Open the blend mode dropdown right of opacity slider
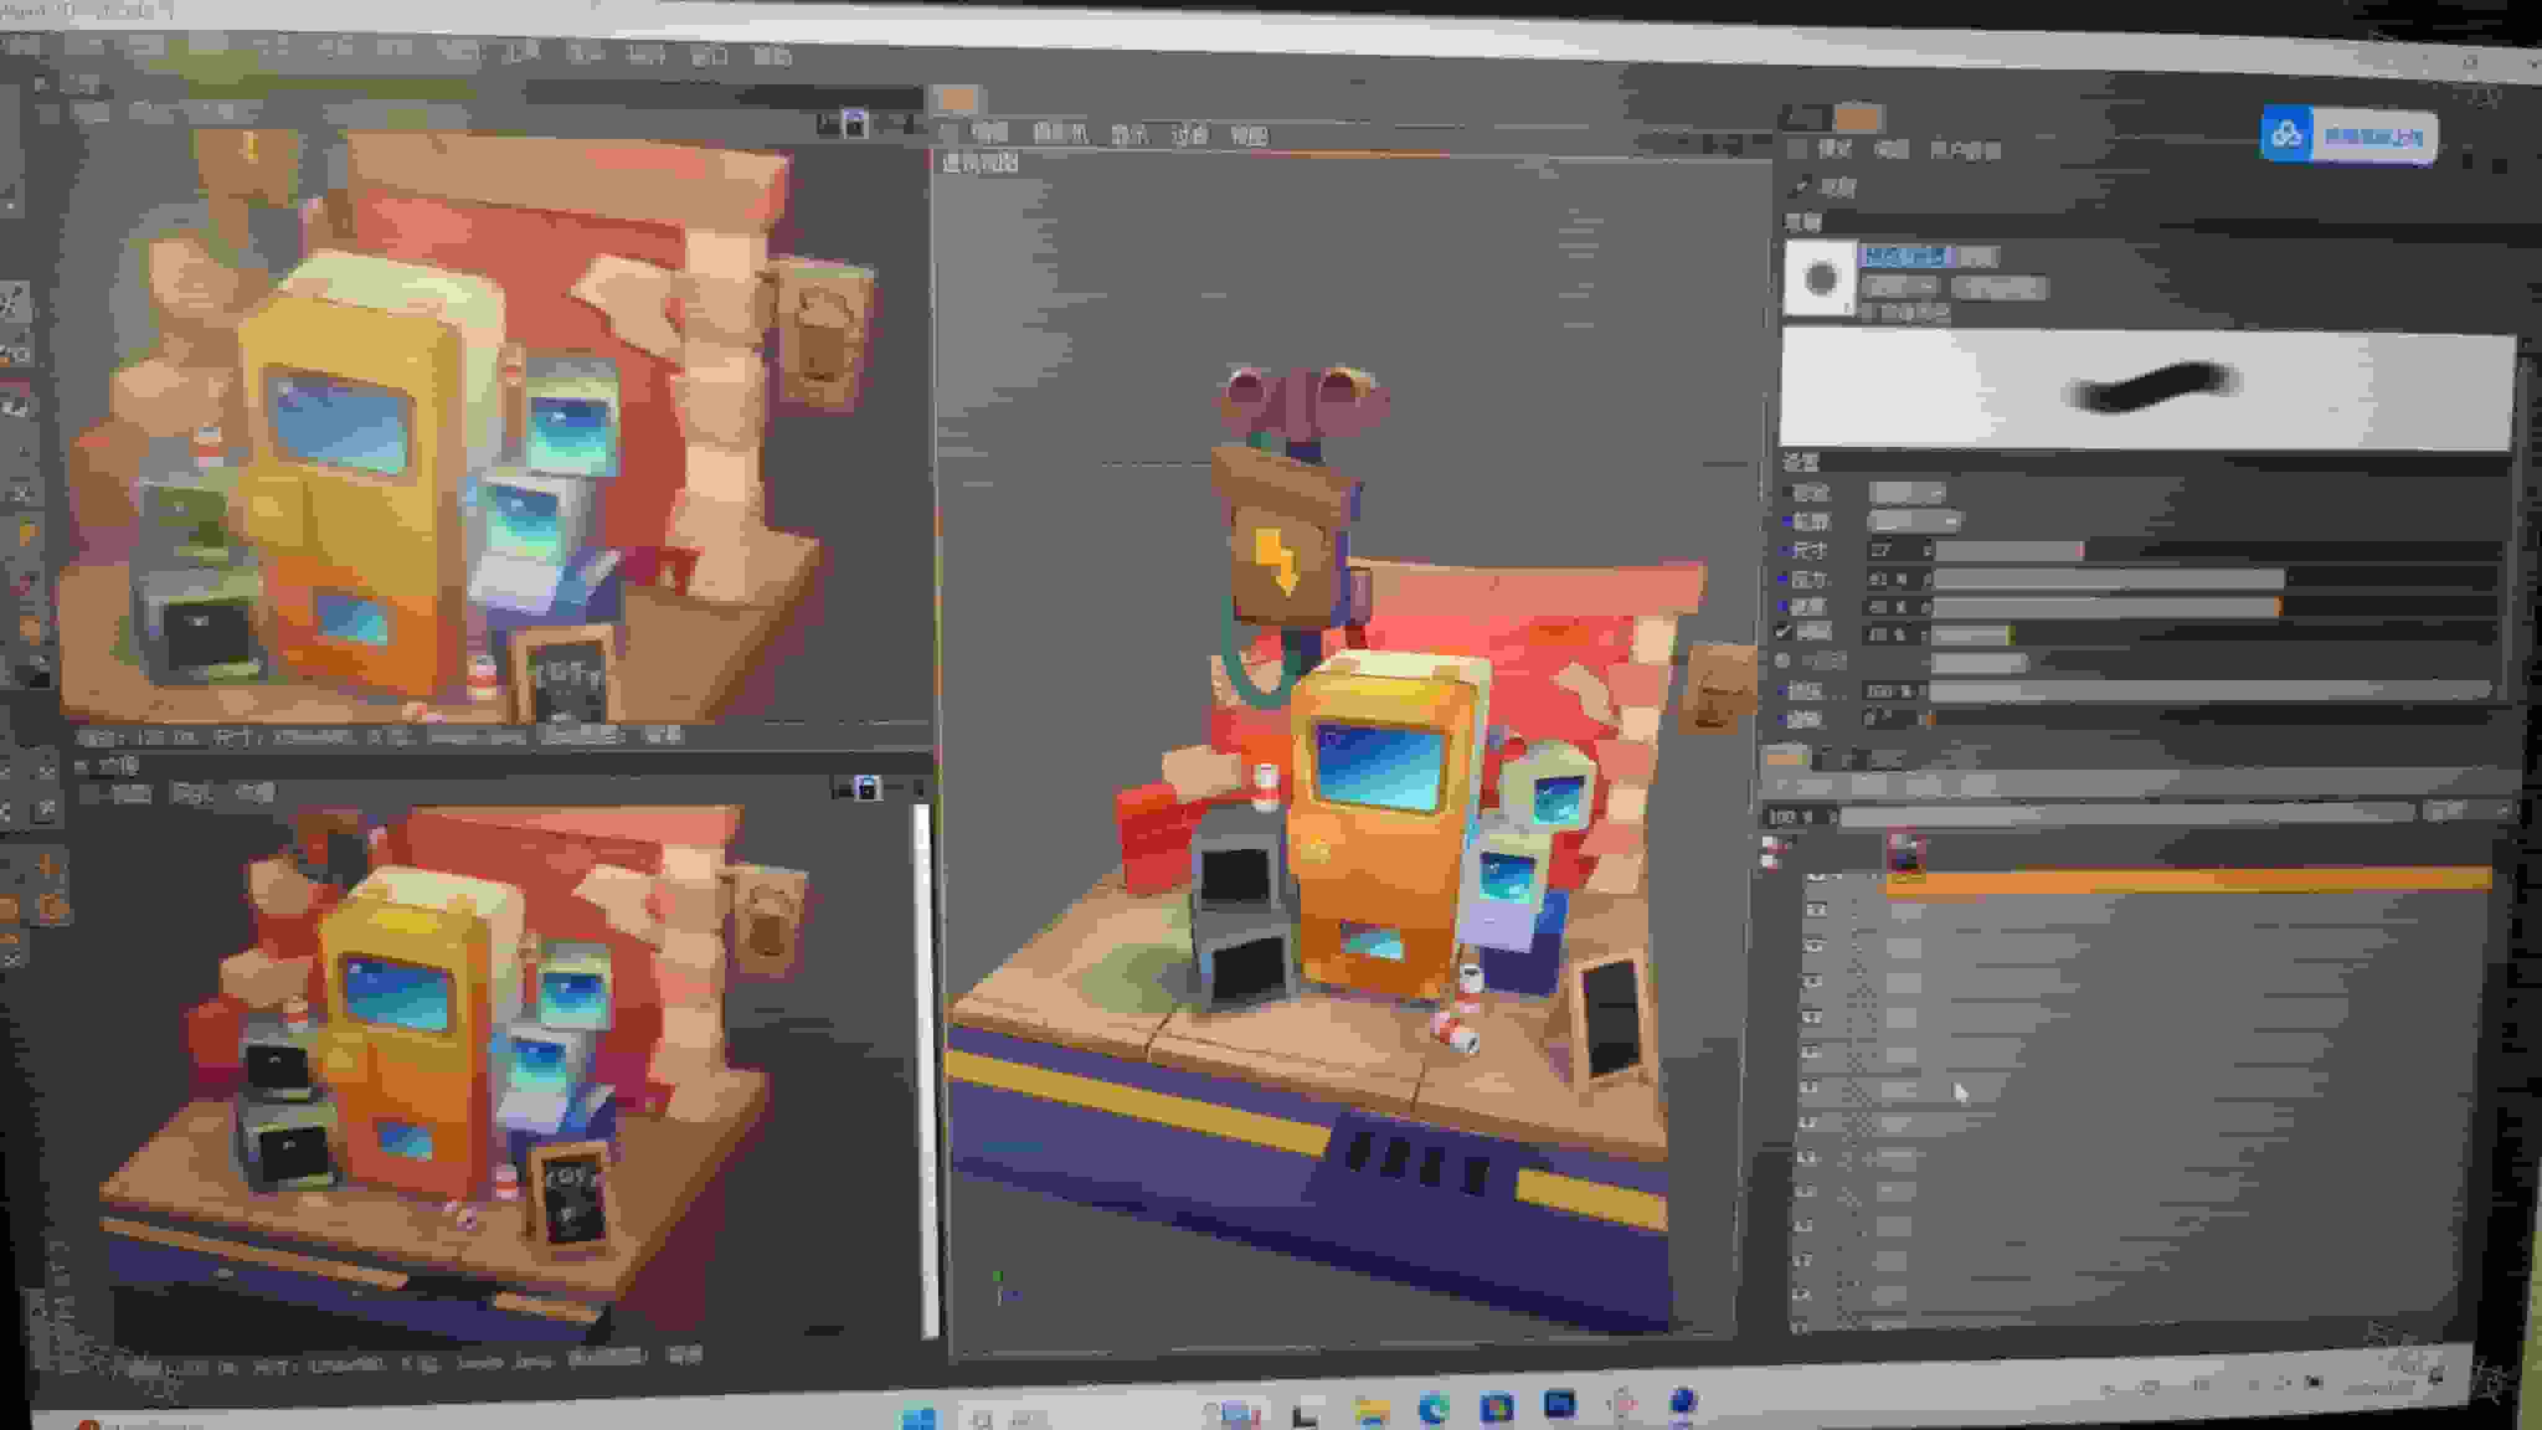Image resolution: width=2542 pixels, height=1430 pixels. point(2466,810)
